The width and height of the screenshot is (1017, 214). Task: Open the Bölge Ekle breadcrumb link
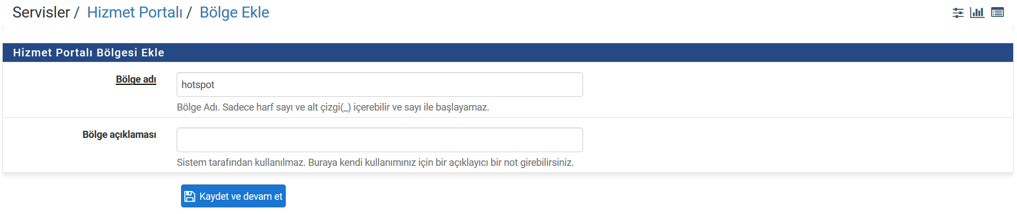[x=234, y=13]
